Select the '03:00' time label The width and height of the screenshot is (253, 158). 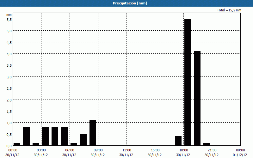coord(41,150)
